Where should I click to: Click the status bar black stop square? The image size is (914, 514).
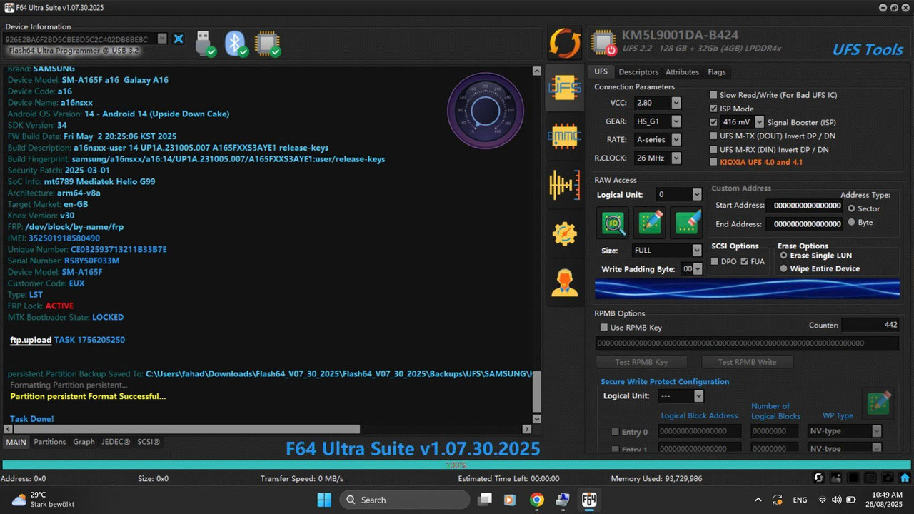[x=853, y=478]
